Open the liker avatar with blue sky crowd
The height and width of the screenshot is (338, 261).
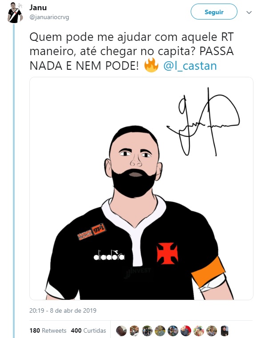[173, 330]
